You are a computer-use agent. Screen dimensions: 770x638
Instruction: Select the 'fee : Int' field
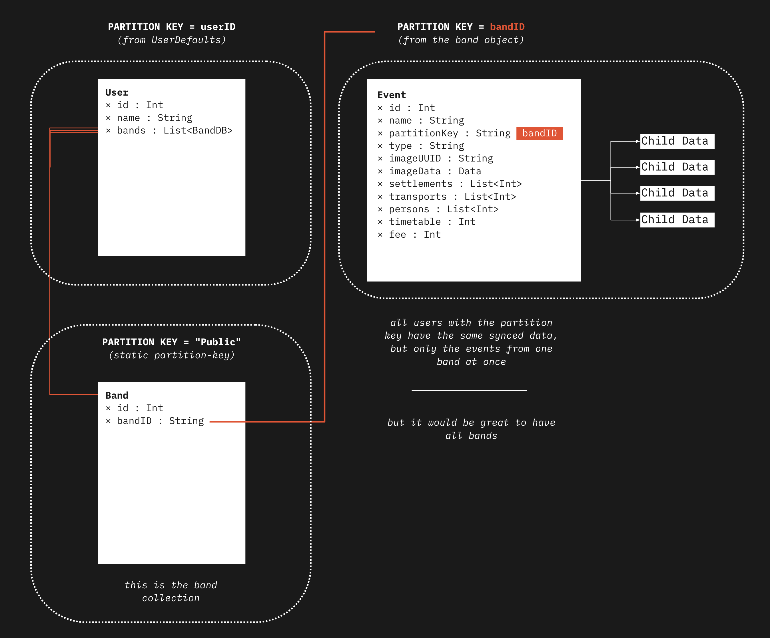(414, 234)
